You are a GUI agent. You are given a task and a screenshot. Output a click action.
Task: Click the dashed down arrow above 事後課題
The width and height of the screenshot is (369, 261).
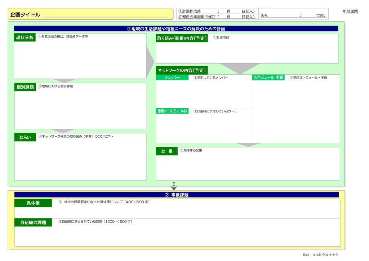click(x=174, y=186)
